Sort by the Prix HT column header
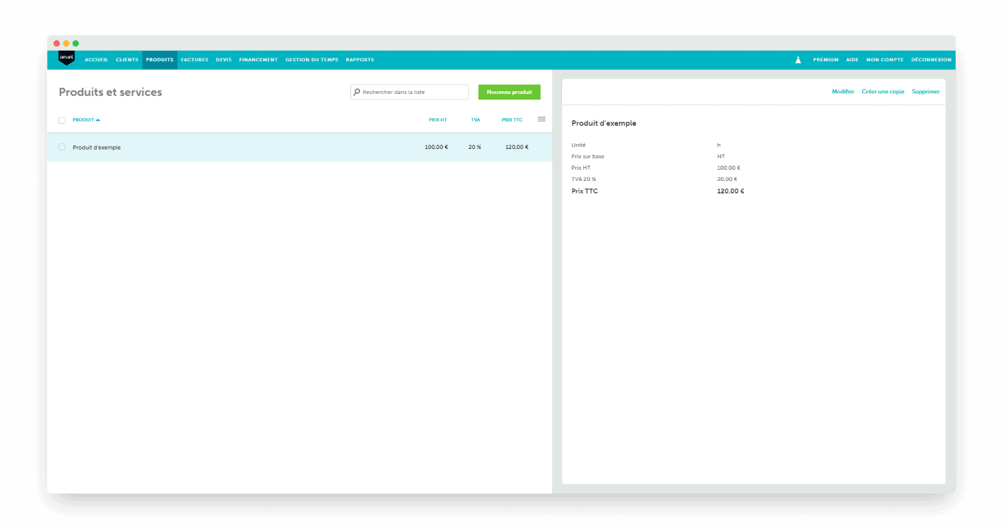This screenshot has width=1003, height=529. [437, 120]
